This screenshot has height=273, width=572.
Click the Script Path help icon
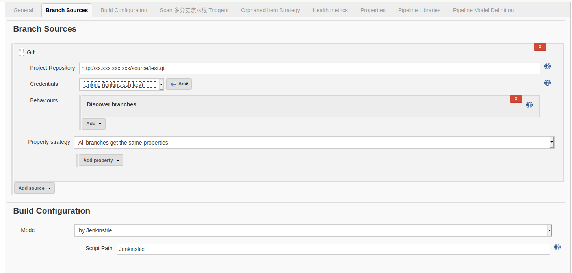coord(557,247)
